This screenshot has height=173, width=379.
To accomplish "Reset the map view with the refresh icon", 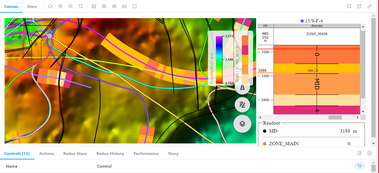I will click(50, 6).
